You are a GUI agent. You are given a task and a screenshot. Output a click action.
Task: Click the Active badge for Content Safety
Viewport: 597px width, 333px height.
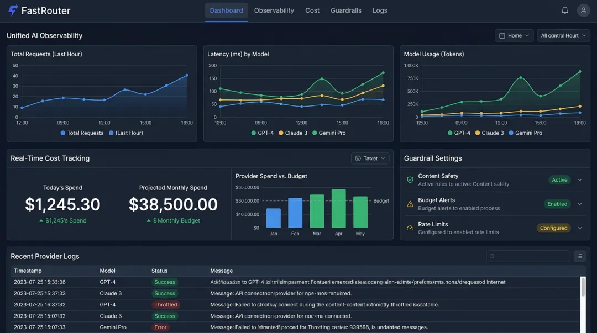[x=559, y=180]
